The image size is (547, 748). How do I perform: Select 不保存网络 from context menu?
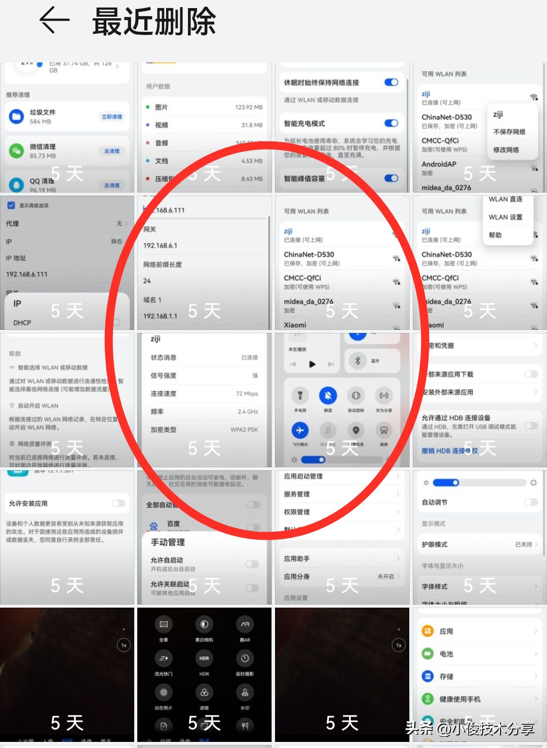pos(509,132)
